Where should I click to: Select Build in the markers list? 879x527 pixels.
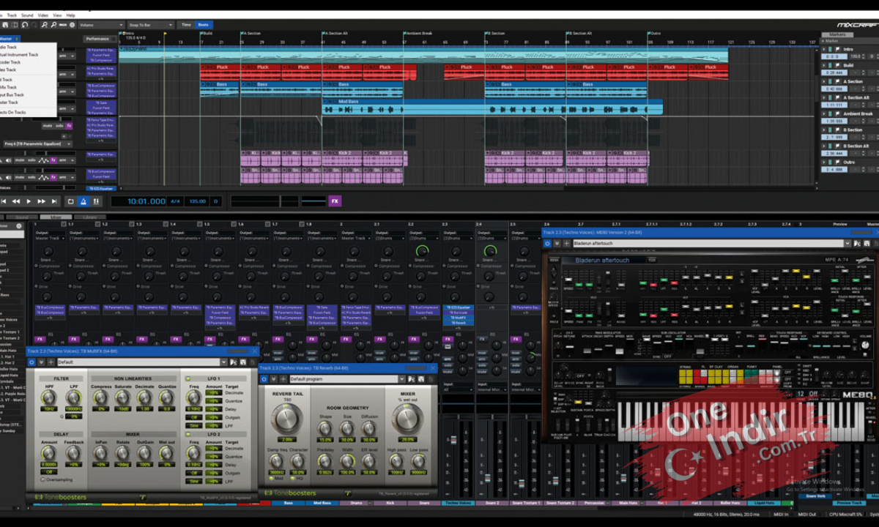click(x=848, y=65)
